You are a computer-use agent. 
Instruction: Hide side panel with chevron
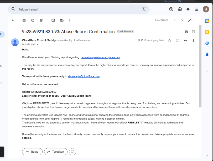click(x=207, y=156)
